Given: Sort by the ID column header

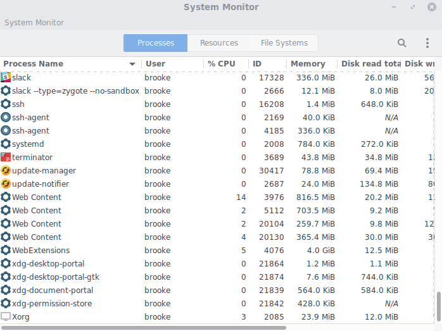Looking at the screenshot, I should coord(267,64).
